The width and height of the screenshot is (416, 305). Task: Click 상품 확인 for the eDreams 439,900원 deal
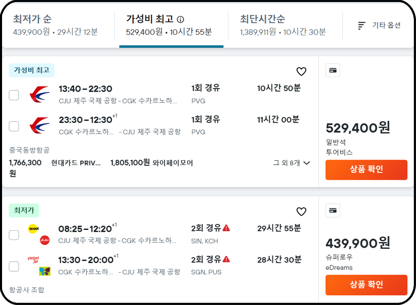pyautogui.click(x=366, y=285)
